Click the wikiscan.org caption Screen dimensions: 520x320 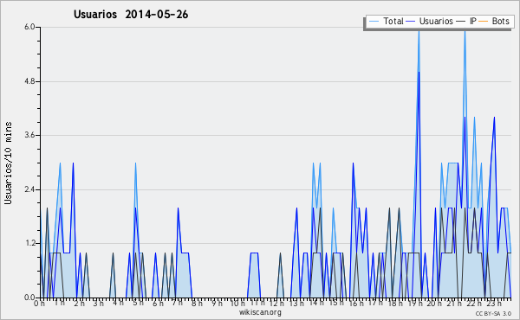[260, 312]
